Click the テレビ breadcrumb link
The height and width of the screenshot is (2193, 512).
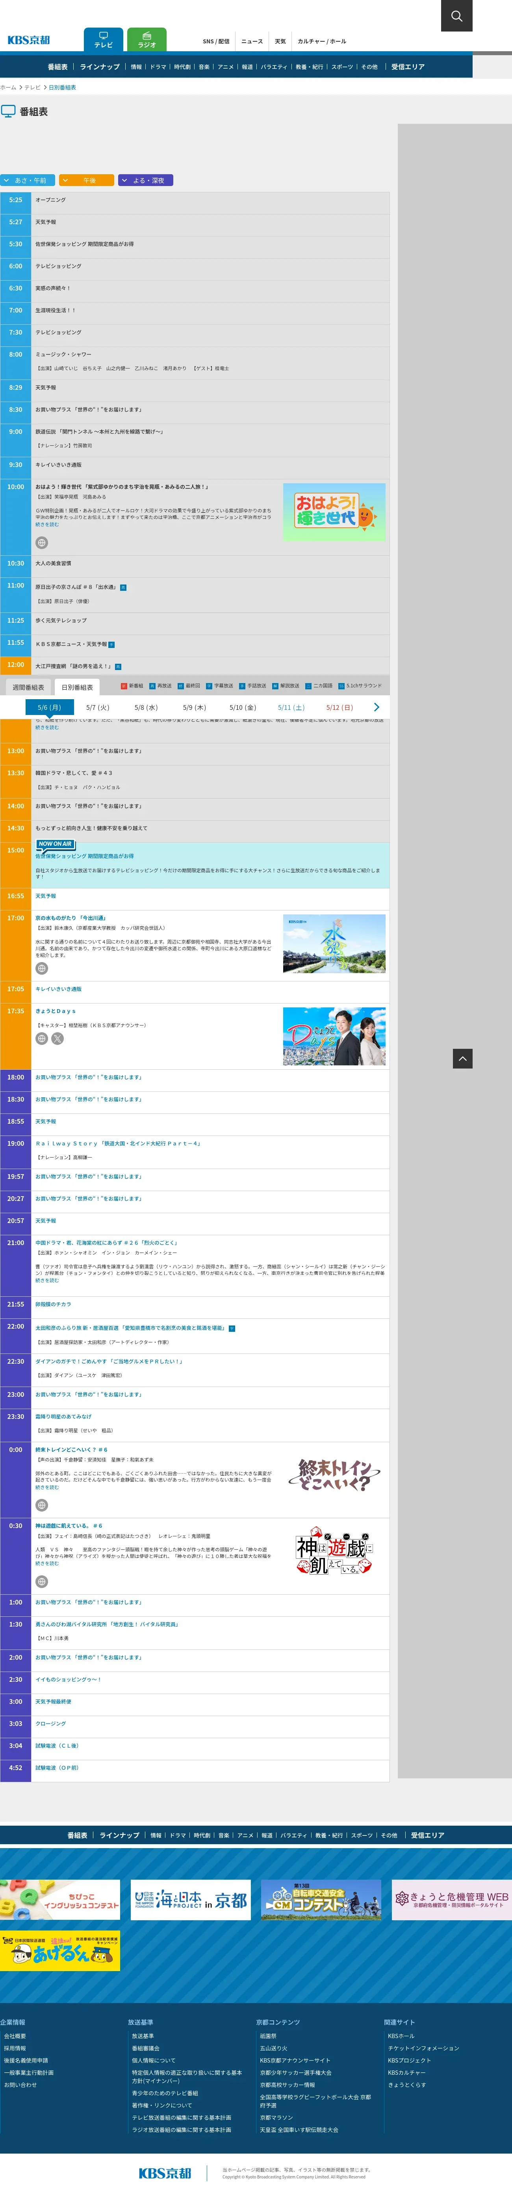click(32, 87)
